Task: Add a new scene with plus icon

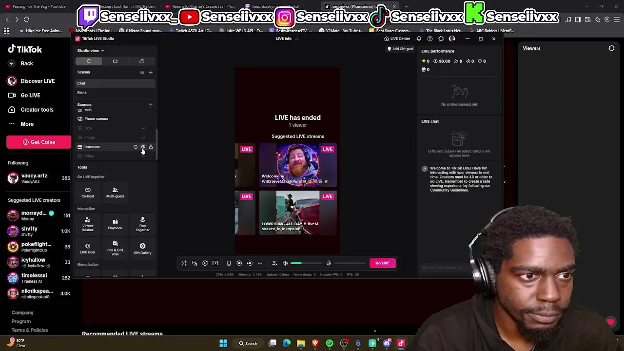Action: [151, 72]
